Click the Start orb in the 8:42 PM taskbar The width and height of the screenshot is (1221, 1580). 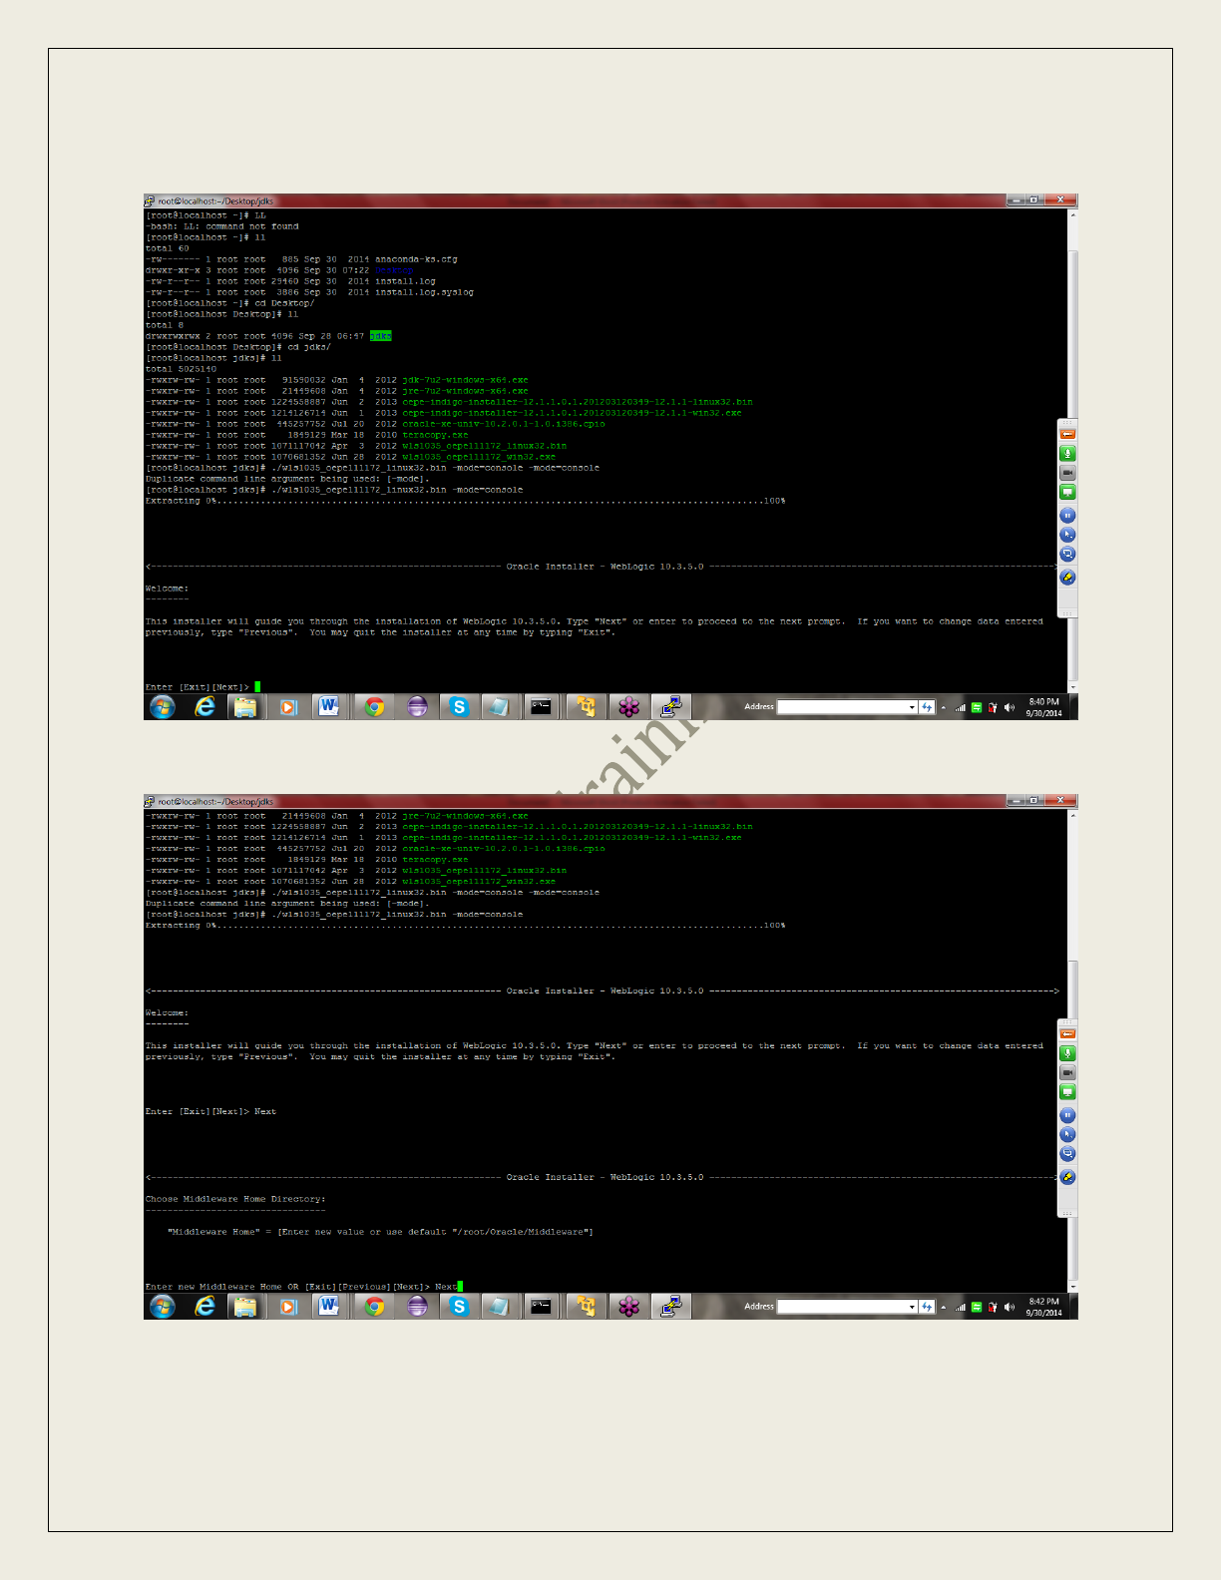point(163,1307)
